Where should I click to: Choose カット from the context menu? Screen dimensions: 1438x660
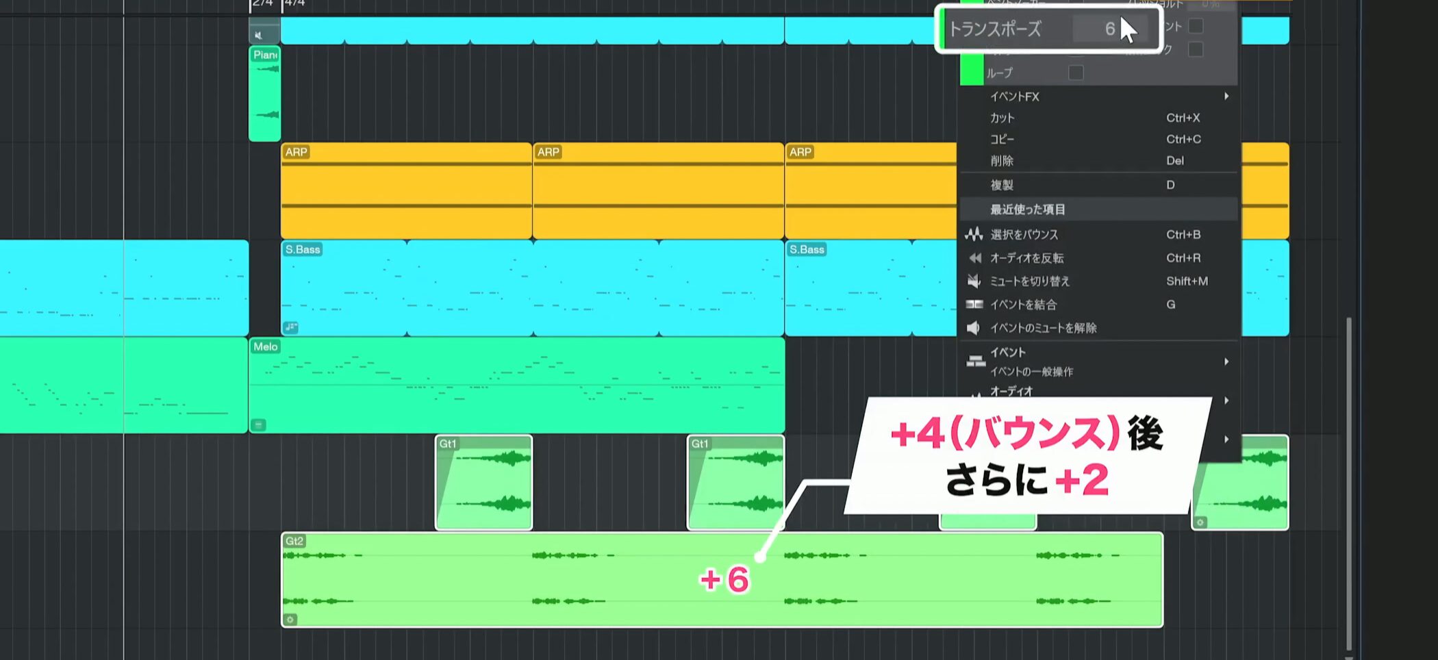(1002, 118)
